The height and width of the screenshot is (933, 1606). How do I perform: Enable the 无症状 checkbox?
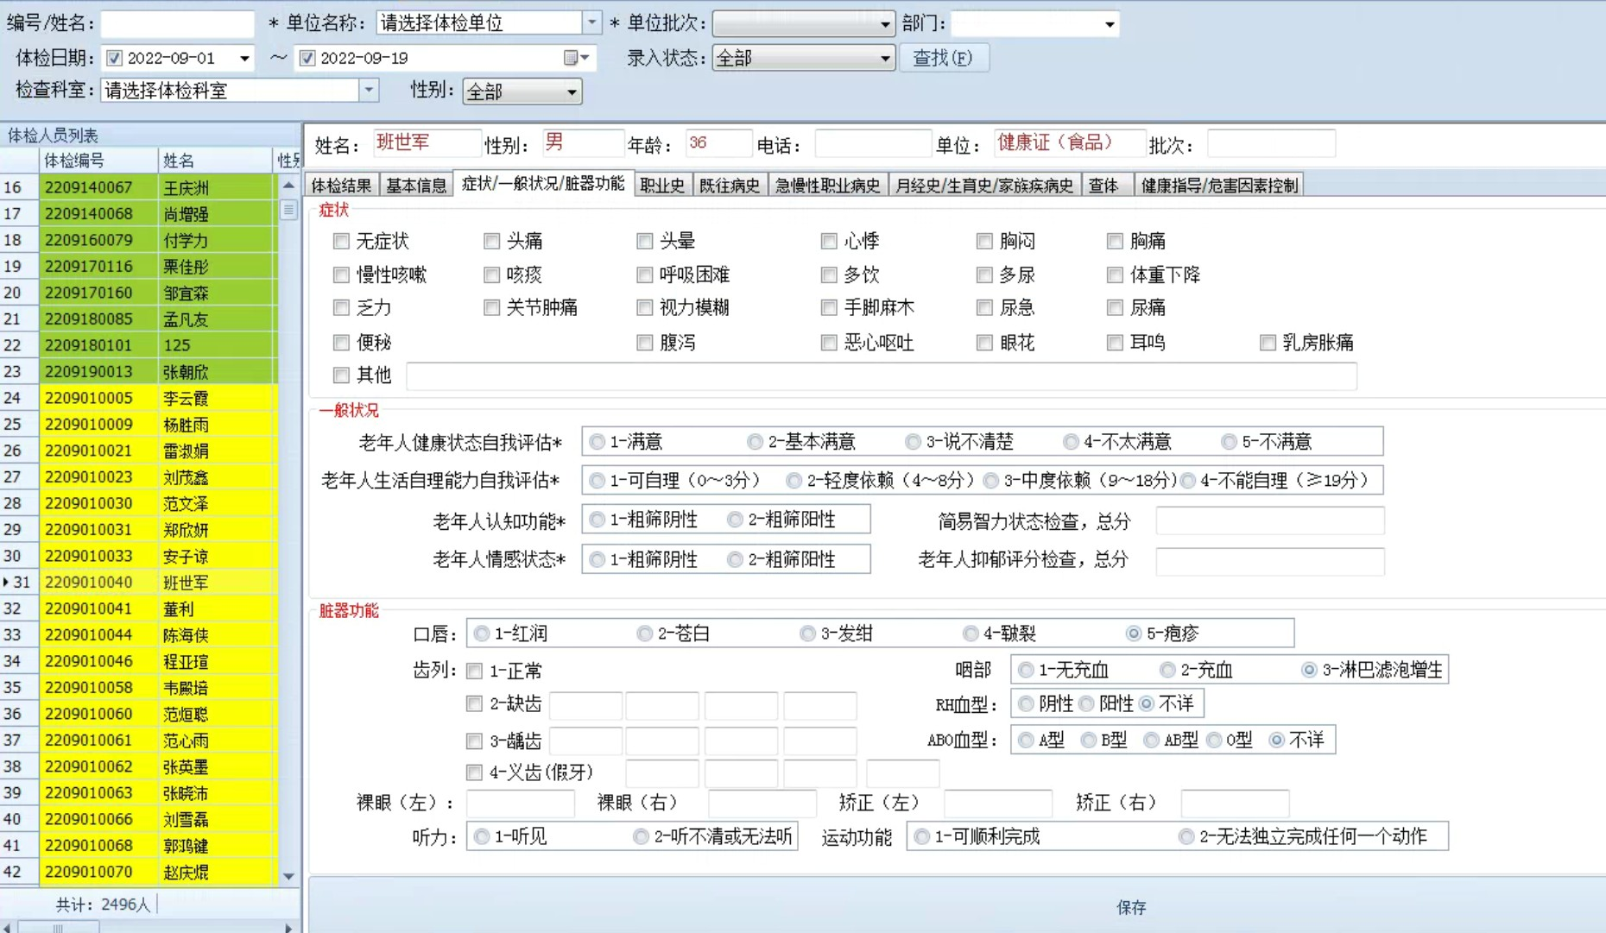point(341,241)
